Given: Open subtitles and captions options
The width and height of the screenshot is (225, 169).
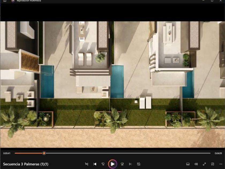Looking at the screenshot, I should click(188, 164).
